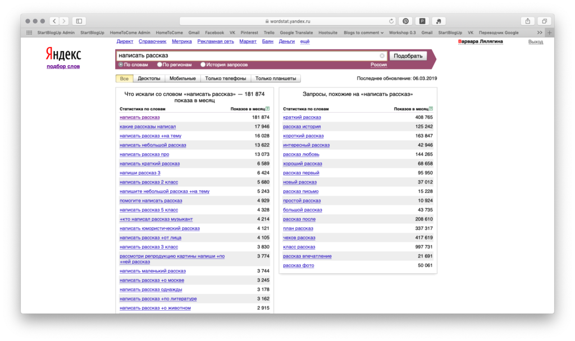Viewport: 575px width, 341px height.
Task: Toggle the Safari sidebar button
Action: coord(79,21)
